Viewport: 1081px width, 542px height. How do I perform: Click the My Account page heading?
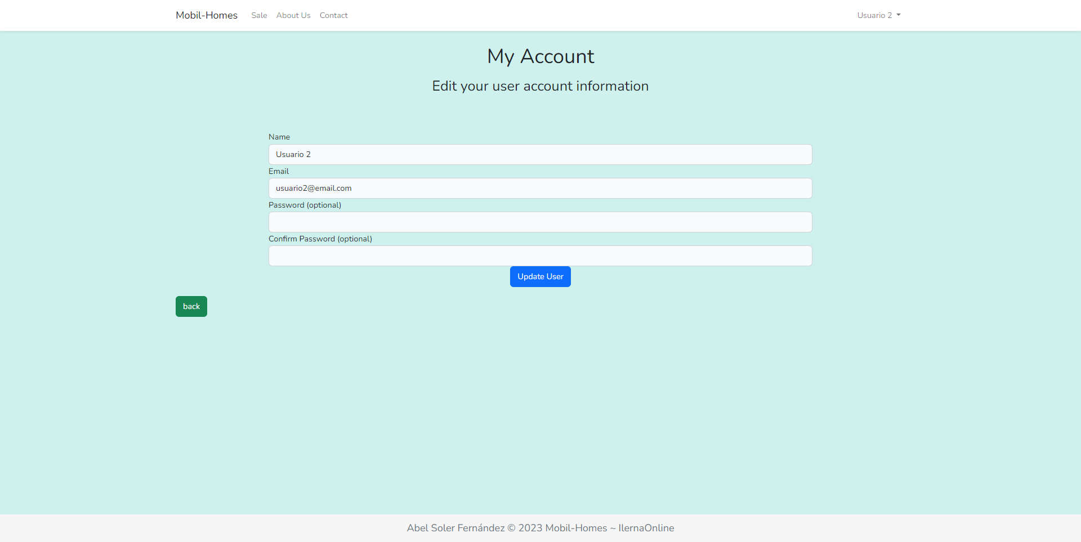[x=540, y=56]
